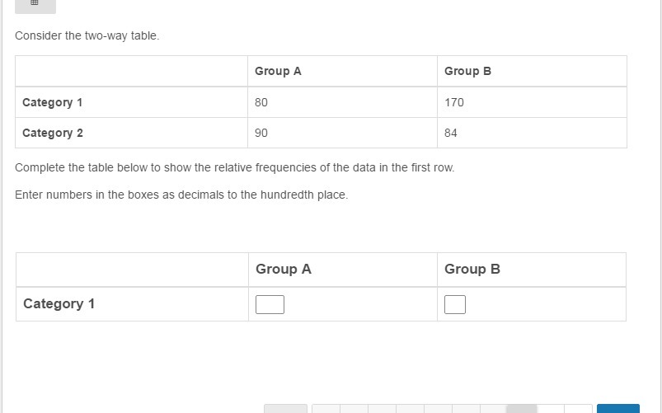The height and width of the screenshot is (413, 662).
Task: Click the grid icon button at top
Action: click(x=35, y=4)
